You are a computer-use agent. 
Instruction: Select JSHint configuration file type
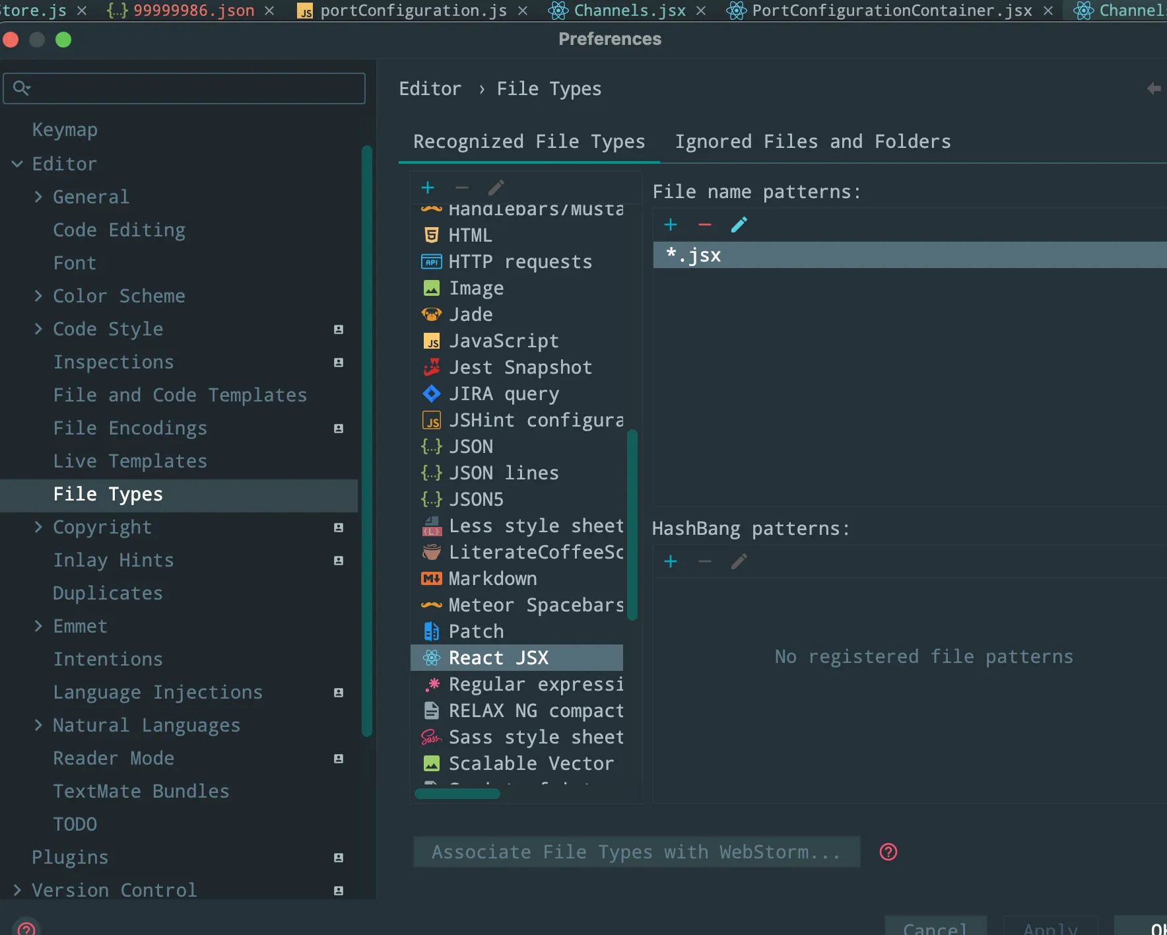click(517, 420)
